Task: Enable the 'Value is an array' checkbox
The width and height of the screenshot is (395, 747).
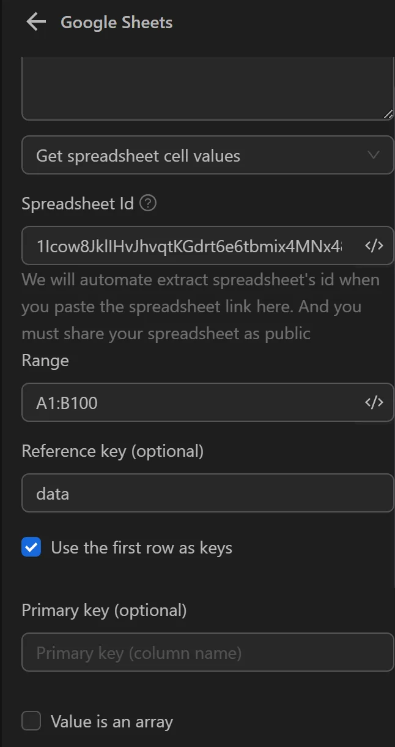Action: pyautogui.click(x=31, y=721)
